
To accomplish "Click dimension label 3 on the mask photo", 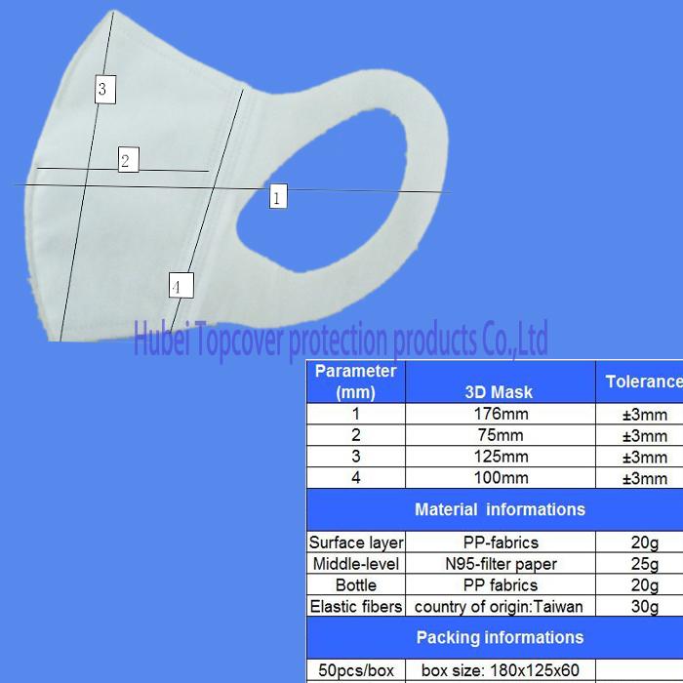I will [x=105, y=90].
